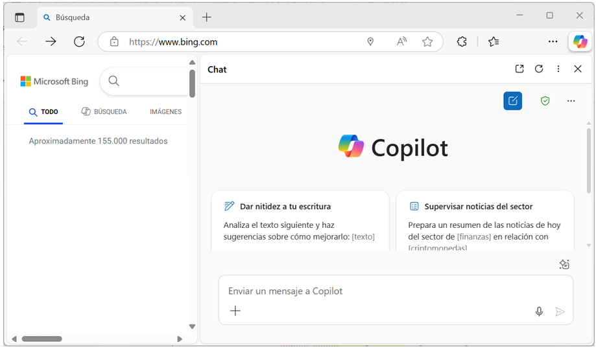The width and height of the screenshot is (596, 349).
Task: Activate Read Aloud in address bar
Action: pos(401,41)
